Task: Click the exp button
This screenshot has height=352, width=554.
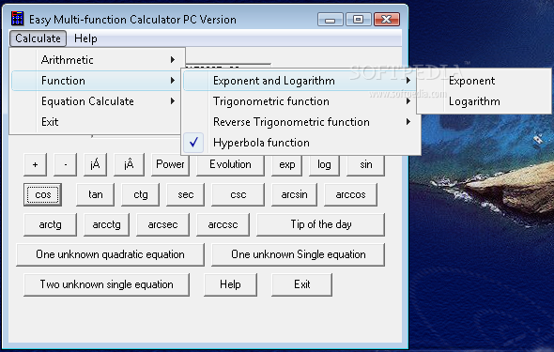Action: [287, 164]
